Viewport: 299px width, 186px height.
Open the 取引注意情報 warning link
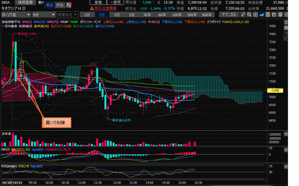(103, 8)
